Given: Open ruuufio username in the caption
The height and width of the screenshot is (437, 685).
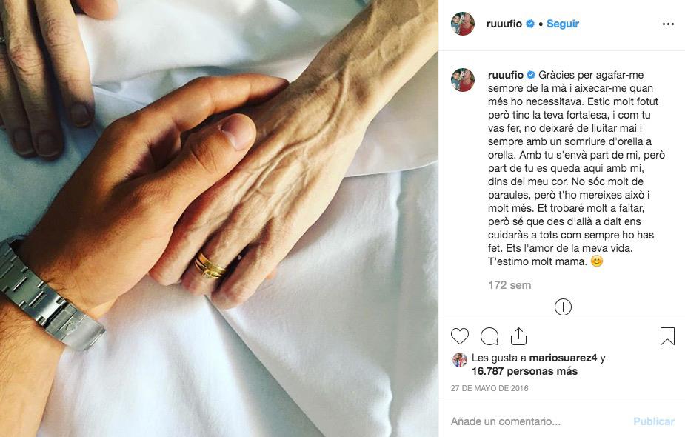Looking at the screenshot, I should click(x=506, y=75).
